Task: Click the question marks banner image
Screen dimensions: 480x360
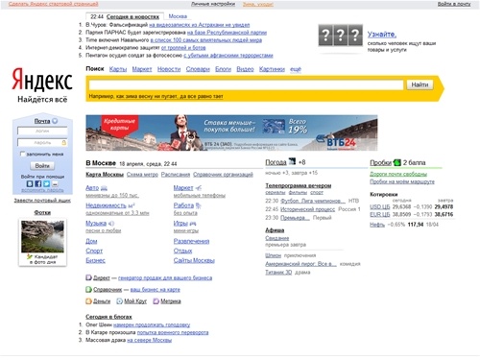Action: [341, 36]
